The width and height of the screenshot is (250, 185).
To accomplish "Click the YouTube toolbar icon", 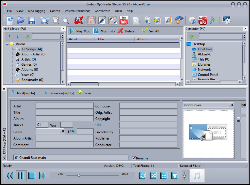I will pyautogui.click(x=124, y=20).
